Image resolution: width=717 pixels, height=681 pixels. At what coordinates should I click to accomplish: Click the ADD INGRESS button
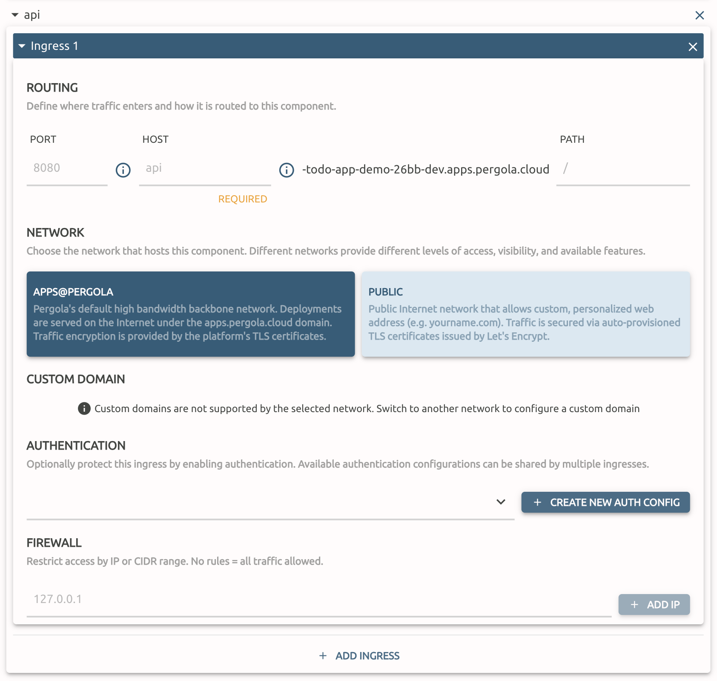pyautogui.click(x=359, y=656)
